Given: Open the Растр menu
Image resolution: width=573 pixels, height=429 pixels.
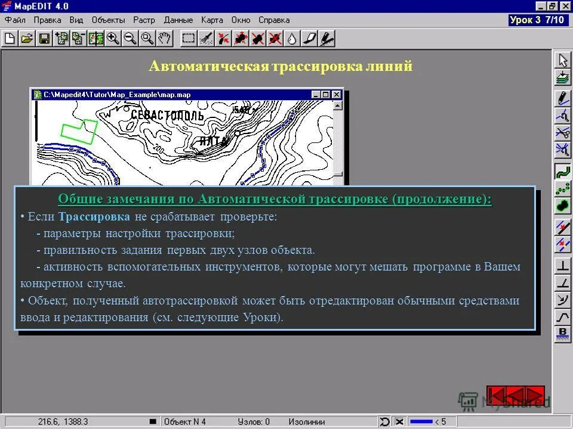Looking at the screenshot, I should (x=146, y=20).
